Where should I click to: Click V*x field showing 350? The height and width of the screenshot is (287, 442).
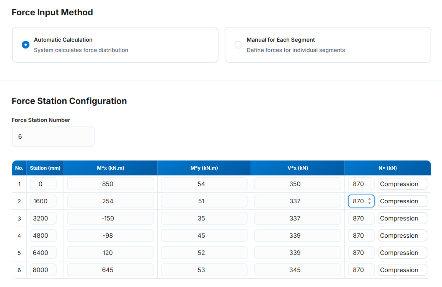tap(297, 184)
